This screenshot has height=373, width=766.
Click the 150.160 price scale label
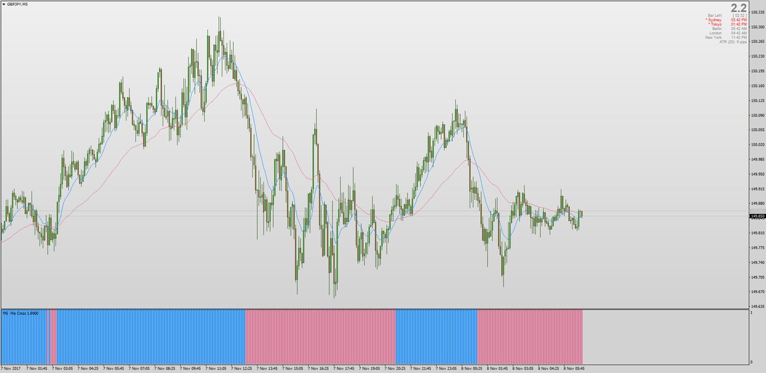click(x=758, y=86)
